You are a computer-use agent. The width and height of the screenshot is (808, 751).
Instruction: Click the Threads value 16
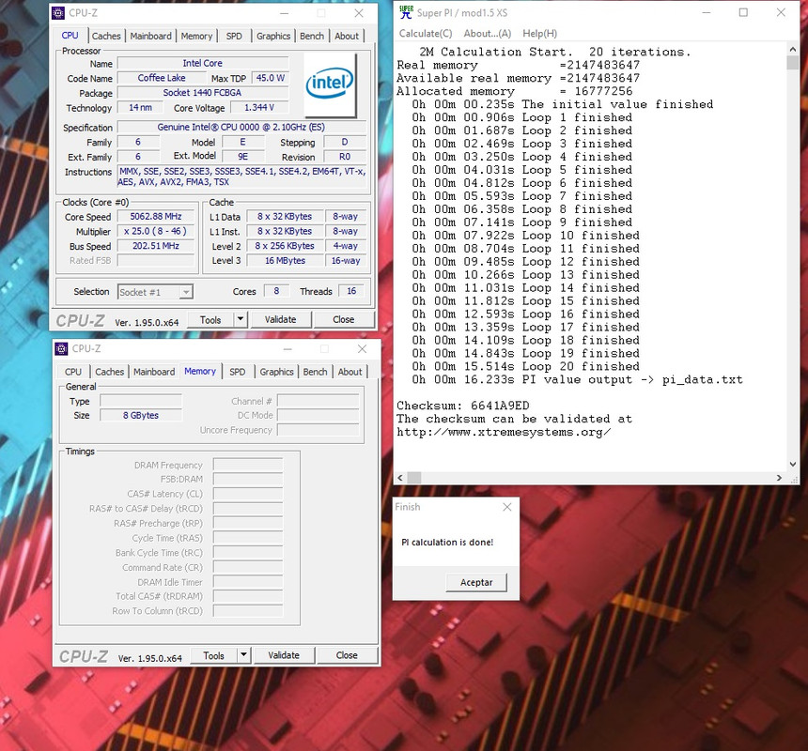pos(351,291)
